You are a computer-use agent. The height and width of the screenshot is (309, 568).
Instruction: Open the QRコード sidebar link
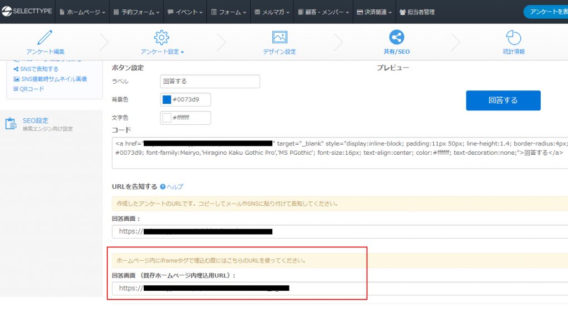click(32, 89)
